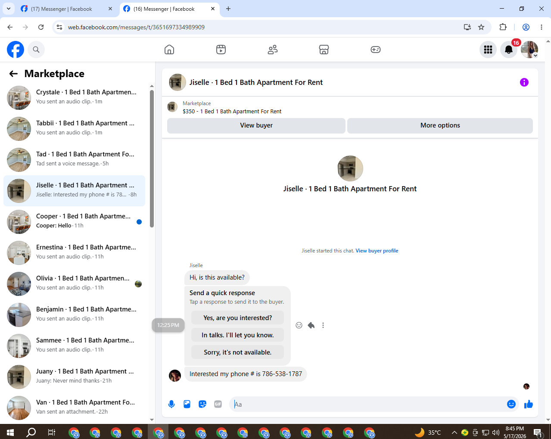Send quick response Yes, are you interested?
The height and width of the screenshot is (439, 551).
[237, 318]
